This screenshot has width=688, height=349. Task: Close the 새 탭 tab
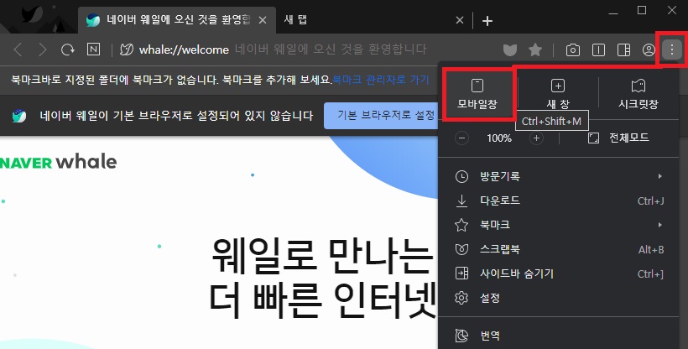[460, 20]
